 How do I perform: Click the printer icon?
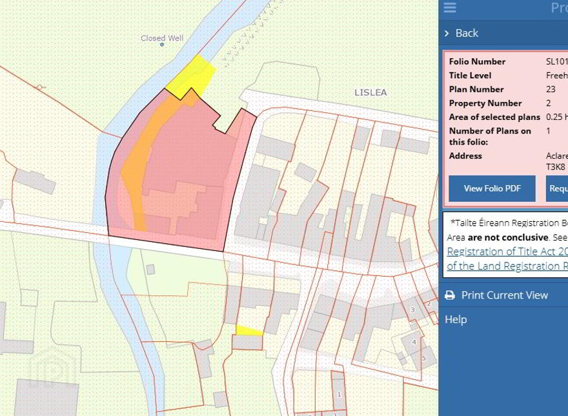point(449,295)
